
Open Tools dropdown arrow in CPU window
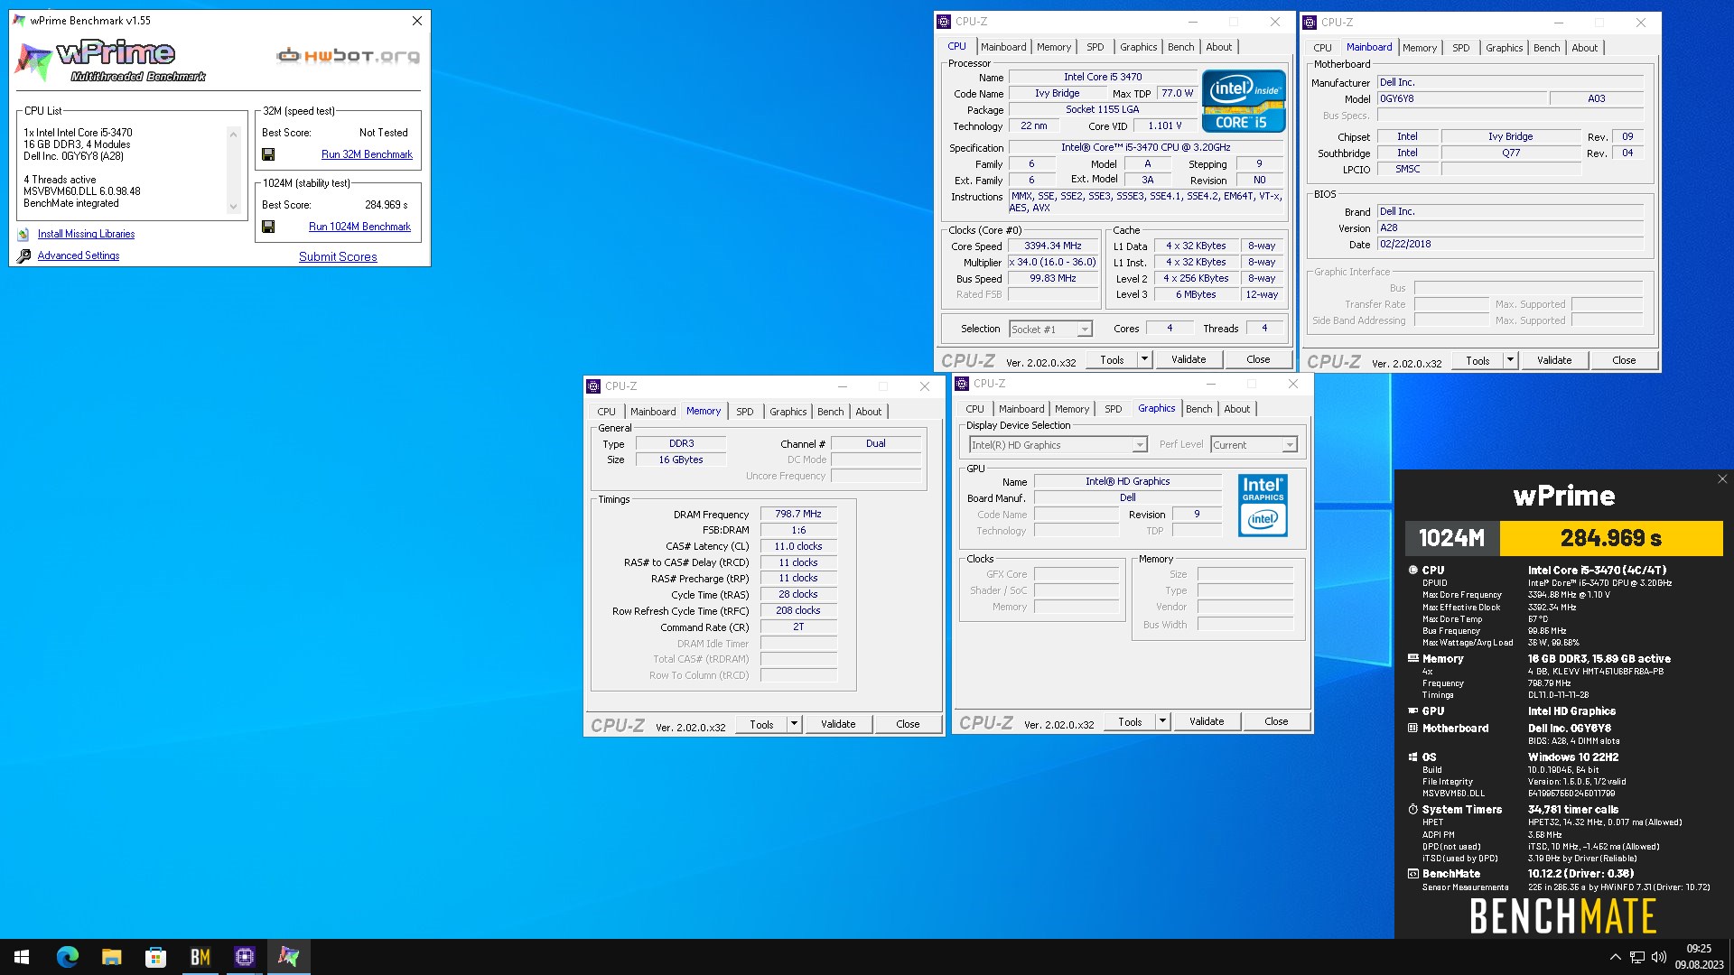tap(1144, 359)
